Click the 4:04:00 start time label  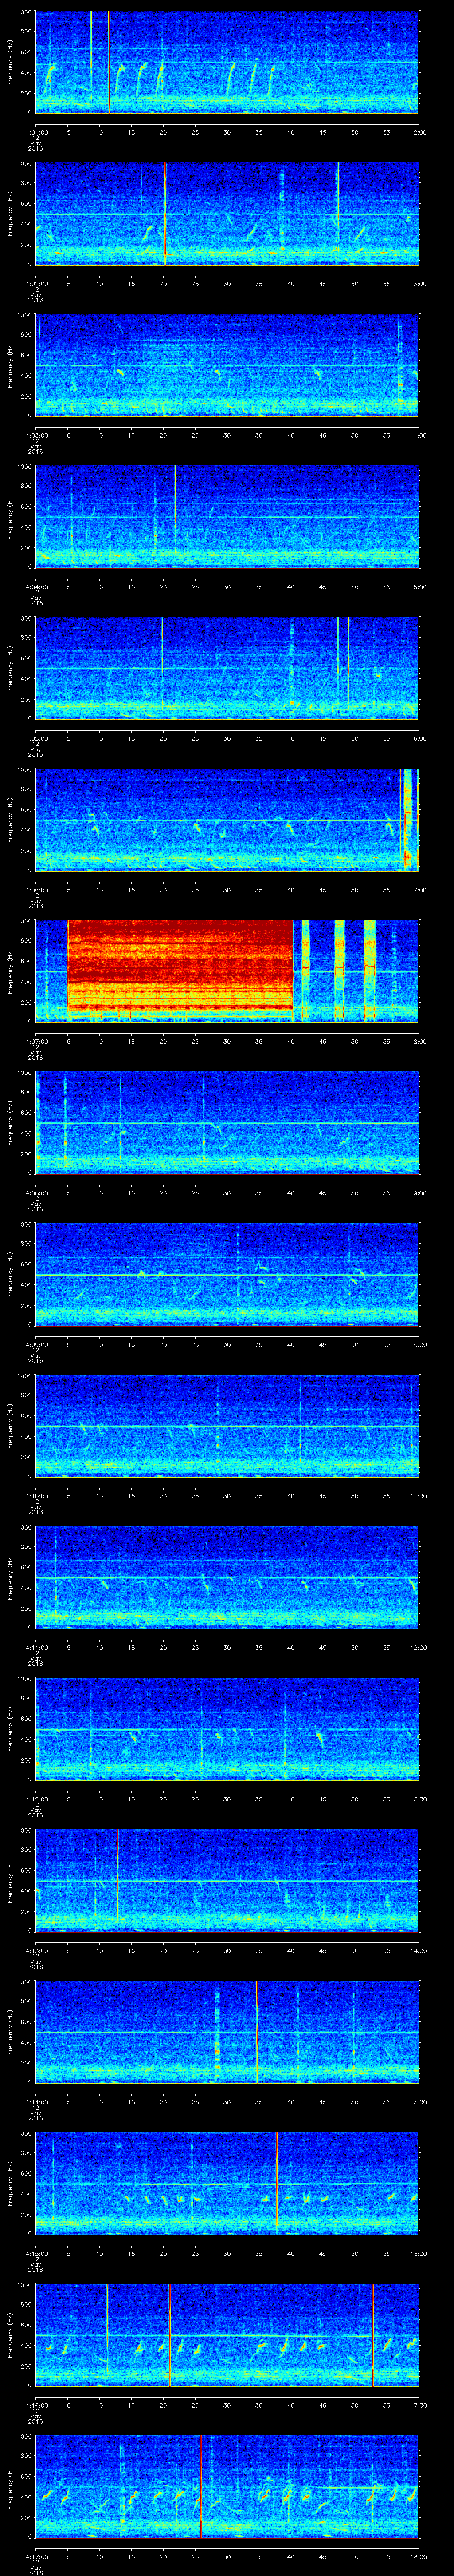[36, 586]
